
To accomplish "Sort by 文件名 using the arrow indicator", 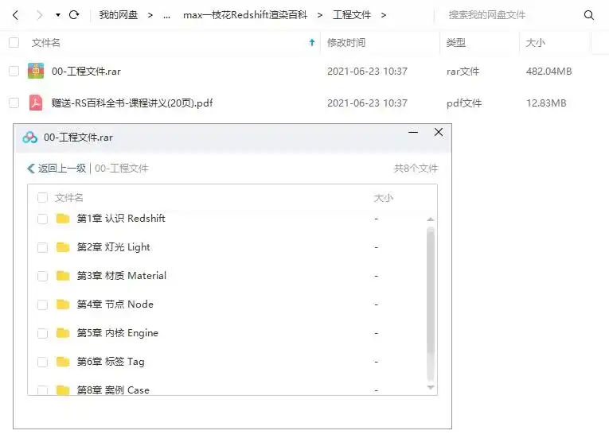I will pyautogui.click(x=311, y=43).
